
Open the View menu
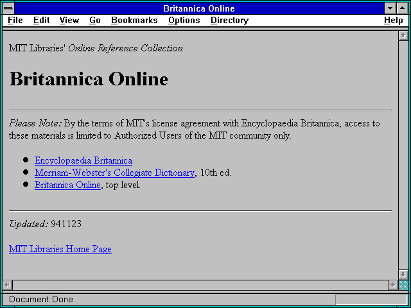69,21
